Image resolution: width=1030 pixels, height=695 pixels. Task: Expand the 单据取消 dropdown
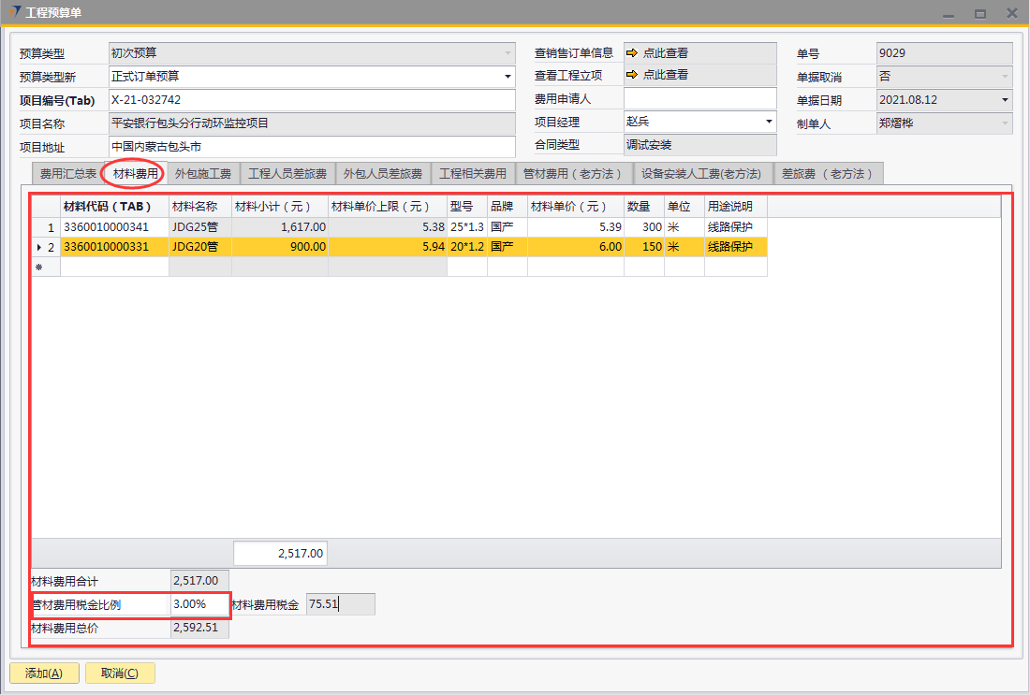(x=1005, y=77)
